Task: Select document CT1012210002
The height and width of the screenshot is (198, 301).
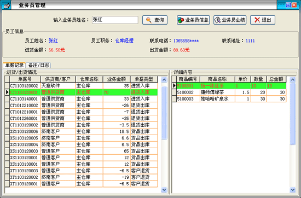Action: pyautogui.click(x=84, y=106)
